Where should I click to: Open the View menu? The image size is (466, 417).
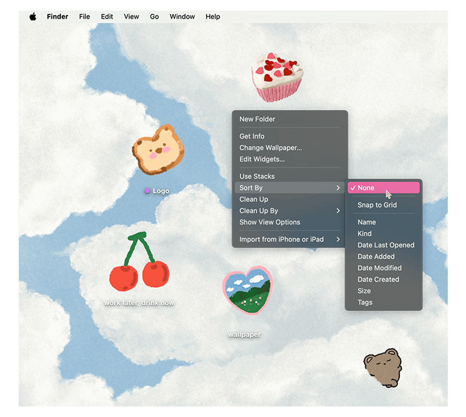click(131, 17)
